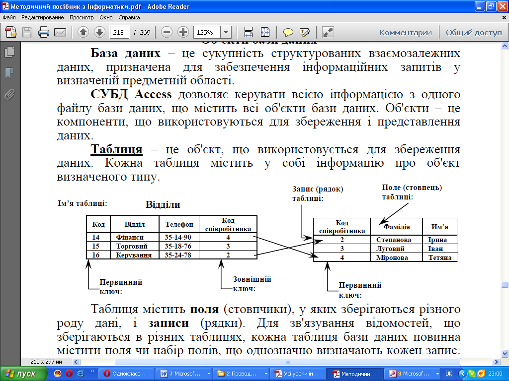509x381 pixels.
Task: Close the document with menu-bar X
Action: coord(504,17)
